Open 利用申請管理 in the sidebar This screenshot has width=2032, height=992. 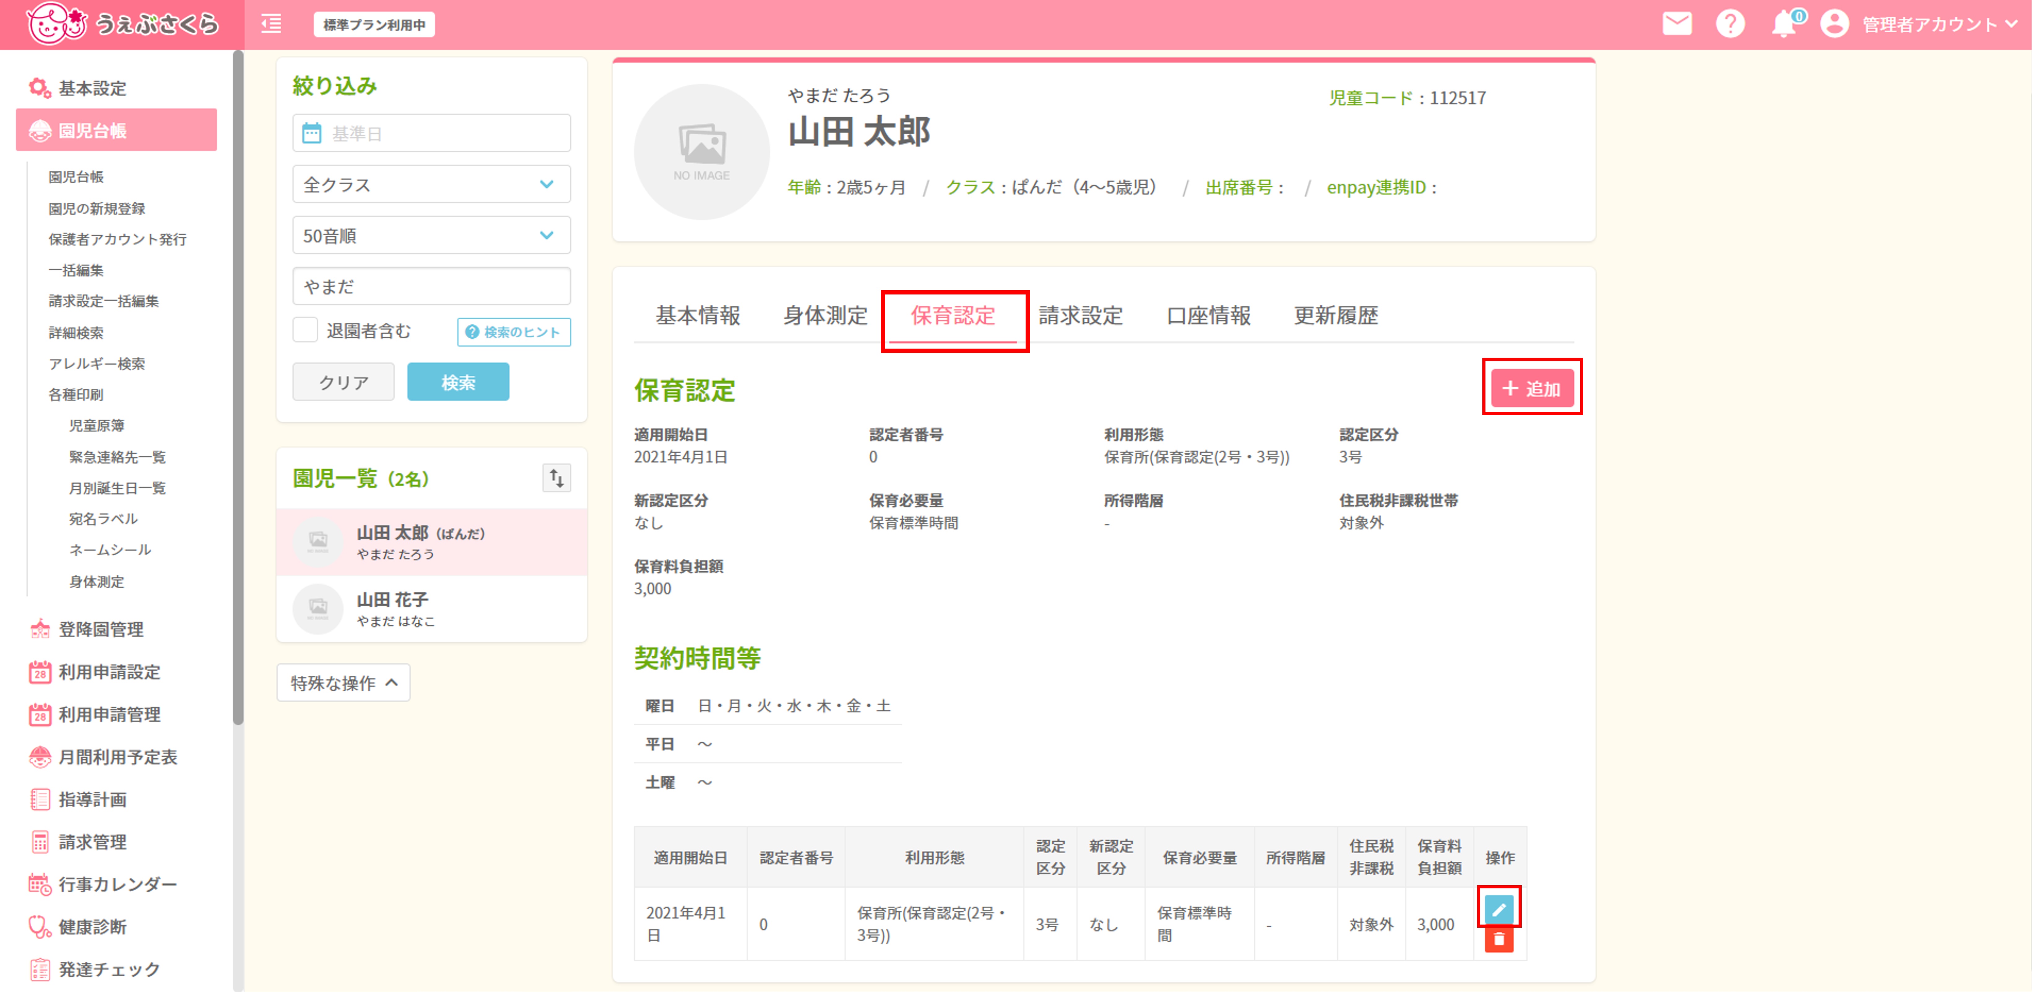click(95, 715)
